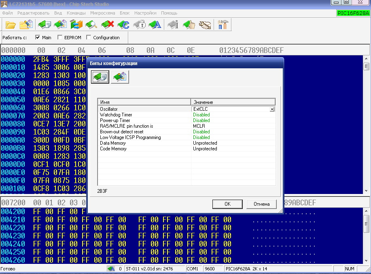Click the PIC16F628A green chip label
This screenshot has height=274, width=371.
coord(353,13)
